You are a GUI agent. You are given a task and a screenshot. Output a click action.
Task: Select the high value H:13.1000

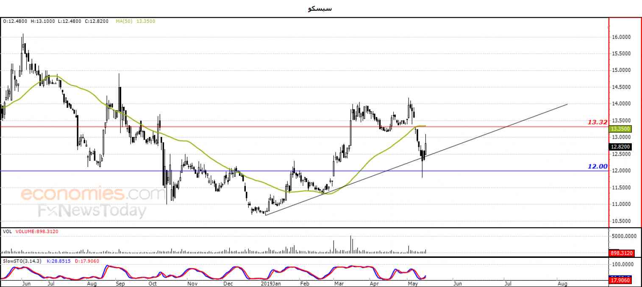coord(43,21)
